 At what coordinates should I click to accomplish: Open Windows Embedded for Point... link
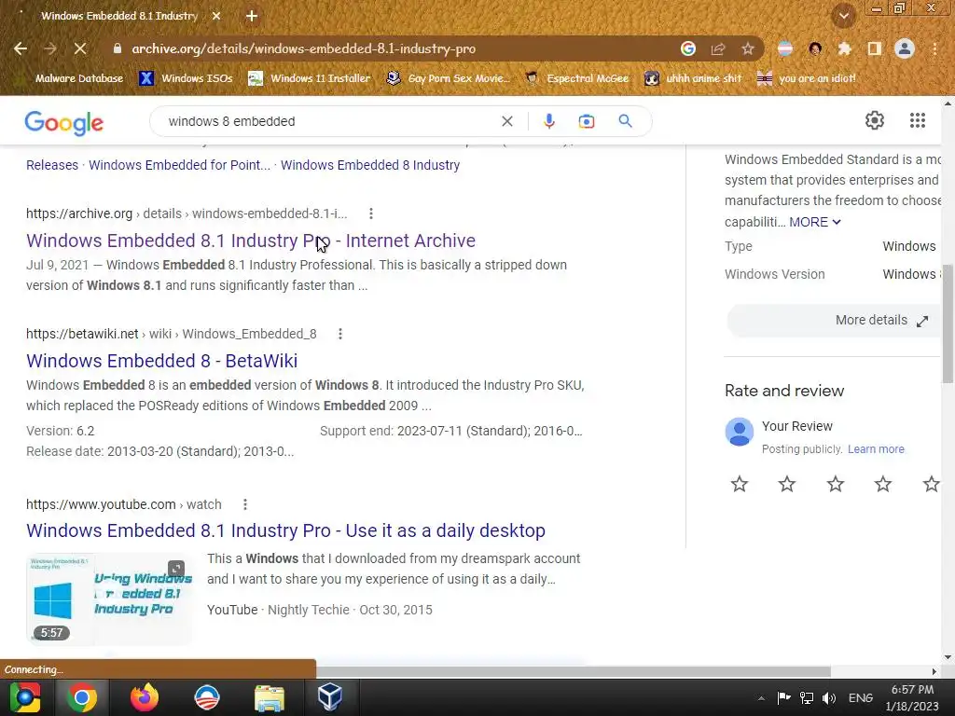click(x=180, y=165)
